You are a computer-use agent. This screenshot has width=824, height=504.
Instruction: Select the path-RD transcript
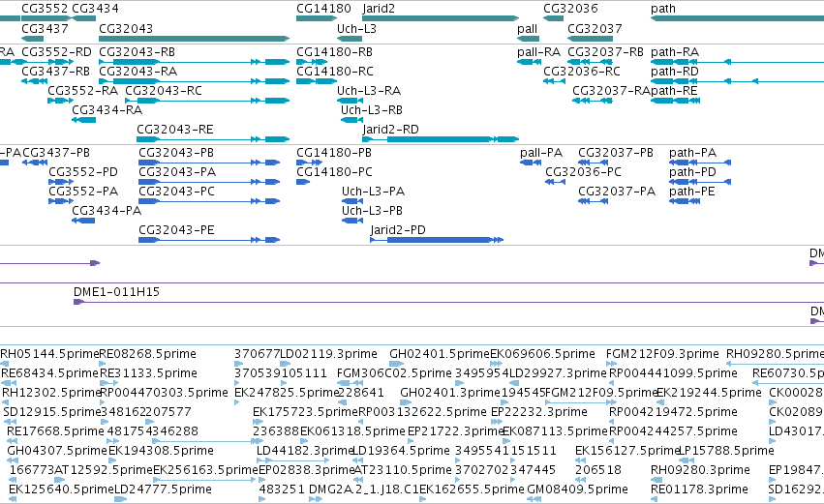click(675, 72)
